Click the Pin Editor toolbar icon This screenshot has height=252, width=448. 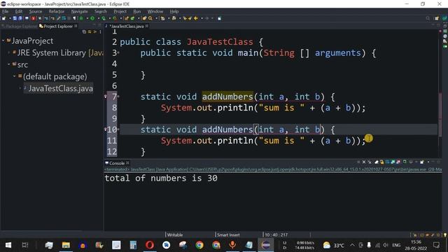(219, 18)
